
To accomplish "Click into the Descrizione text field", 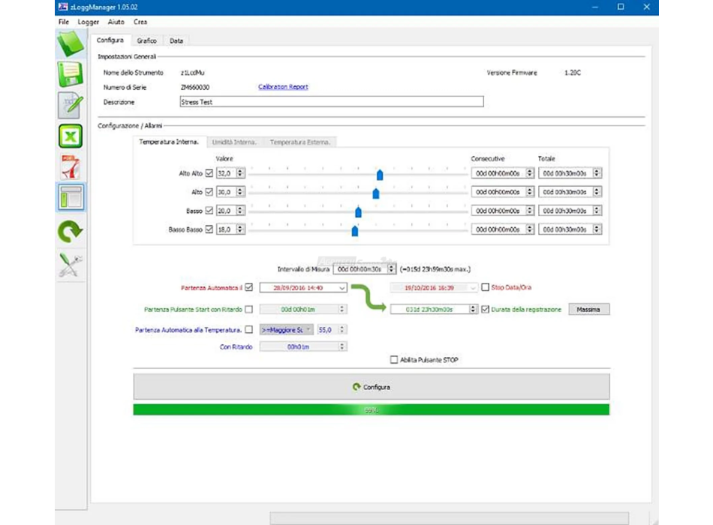I will [331, 102].
